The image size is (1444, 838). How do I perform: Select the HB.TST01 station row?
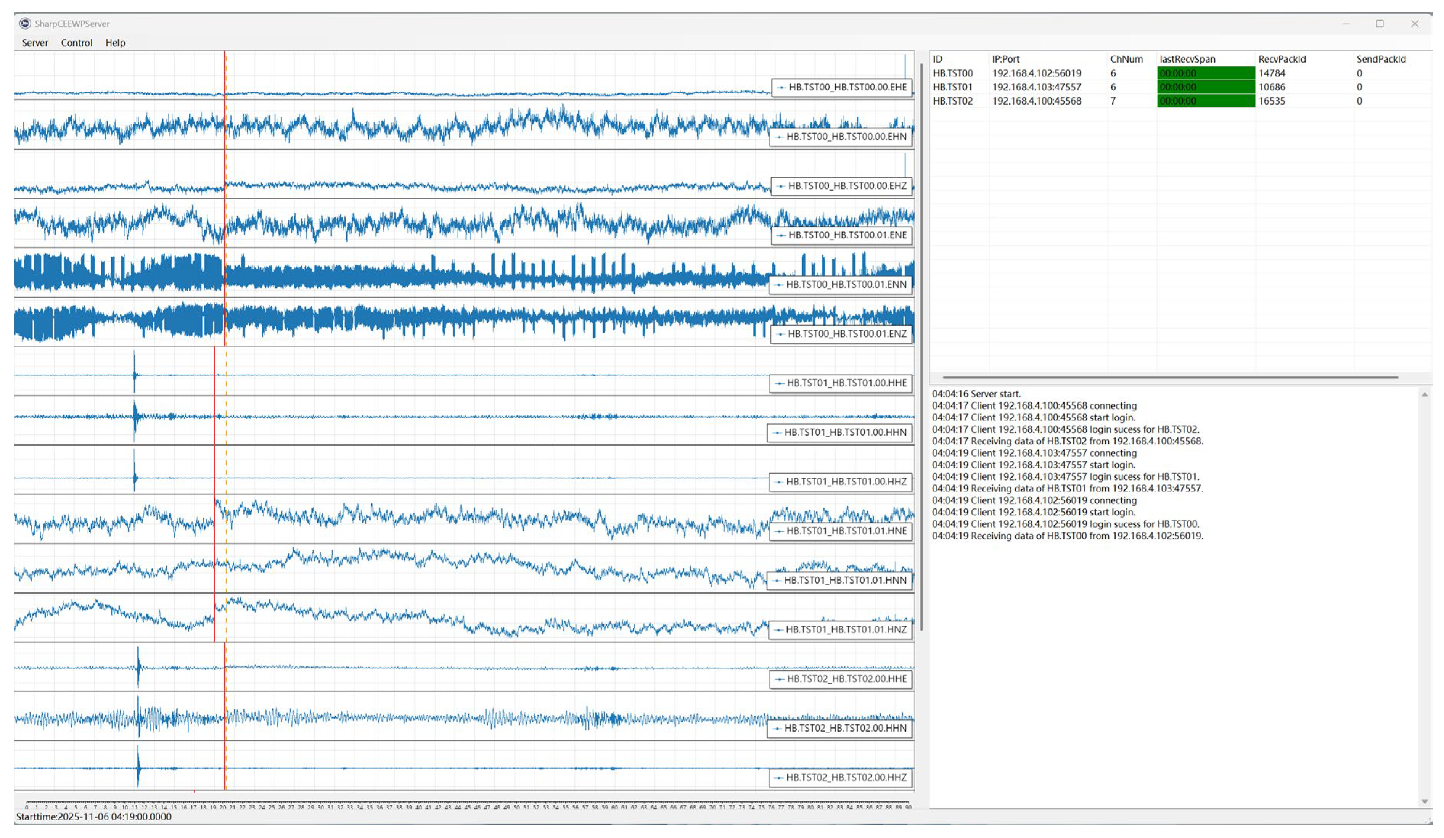click(x=953, y=87)
